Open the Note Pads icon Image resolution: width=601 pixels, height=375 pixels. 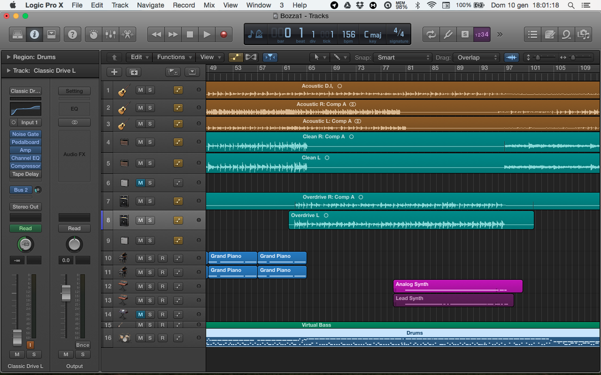550,34
